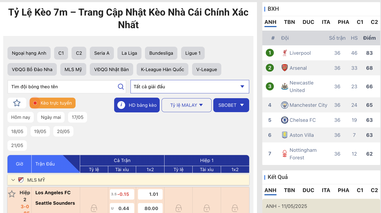
Task: Filter by K-League Hàn Quốc
Action: (x=163, y=69)
